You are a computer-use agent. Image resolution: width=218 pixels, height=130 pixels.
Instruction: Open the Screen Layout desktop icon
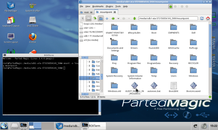pyautogui.click(x=11, y=38)
